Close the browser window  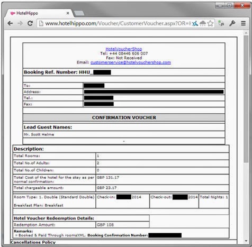click(x=242, y=5)
